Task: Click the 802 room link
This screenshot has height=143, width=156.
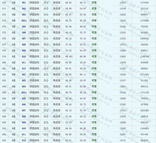Action: (x=24, y=80)
